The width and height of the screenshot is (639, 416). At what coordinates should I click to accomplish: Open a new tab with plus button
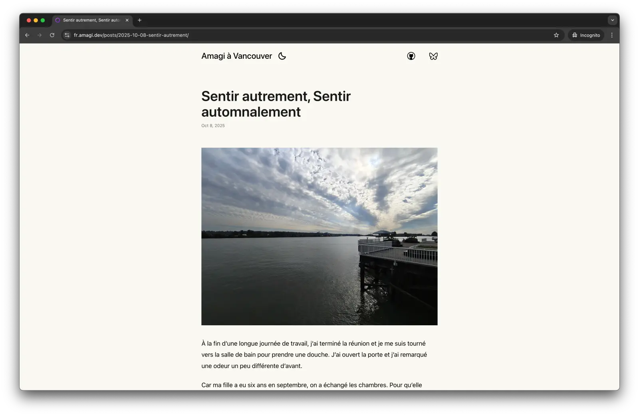tap(139, 20)
